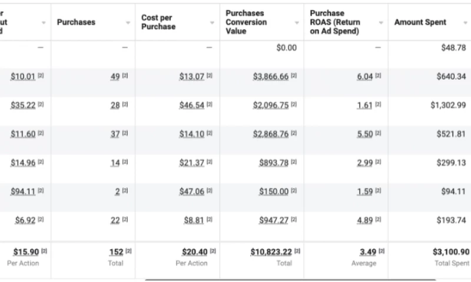Viewport: 471px width, 282px height.
Task: Open Purchase ROAS column dropdown arrow
Action: click(x=381, y=23)
